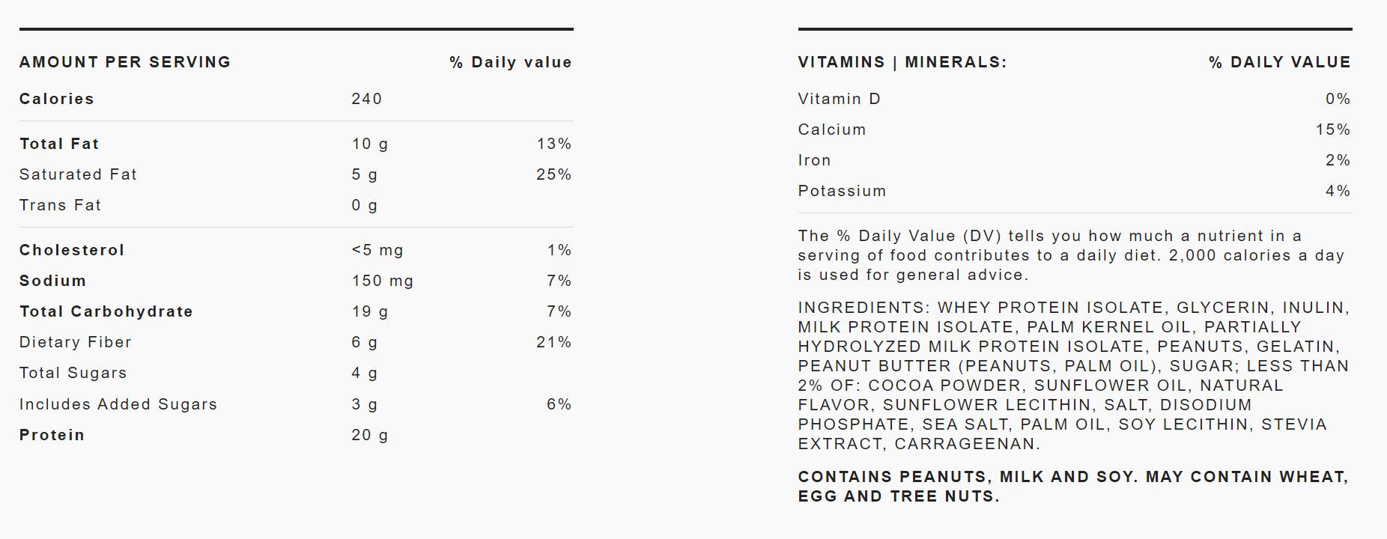
Task: Click the INGREDIENTS paragraph text
Action: click(1072, 376)
